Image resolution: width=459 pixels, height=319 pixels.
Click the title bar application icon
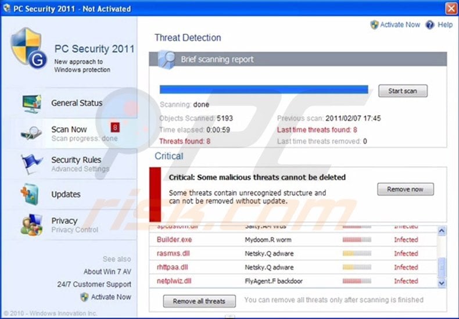[x=6, y=8]
